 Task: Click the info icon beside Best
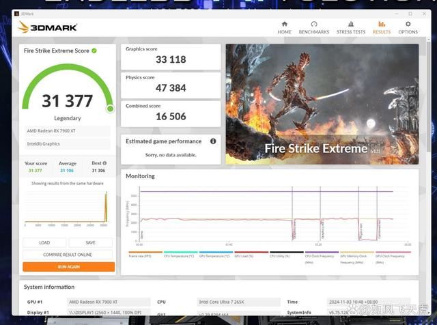(104, 163)
